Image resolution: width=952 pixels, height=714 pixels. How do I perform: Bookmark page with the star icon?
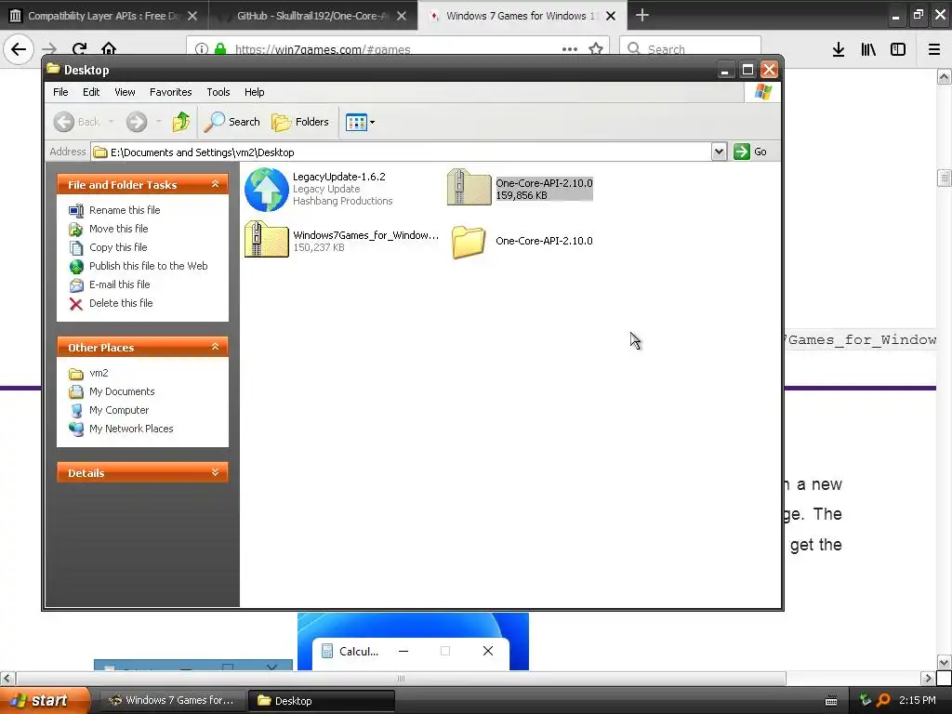(x=596, y=49)
